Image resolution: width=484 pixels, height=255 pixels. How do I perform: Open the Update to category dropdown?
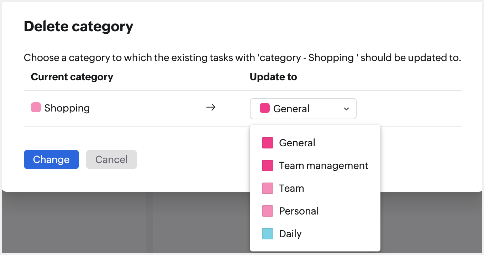pos(303,108)
